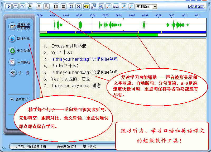Click the printer icon in toolbar

101,7
